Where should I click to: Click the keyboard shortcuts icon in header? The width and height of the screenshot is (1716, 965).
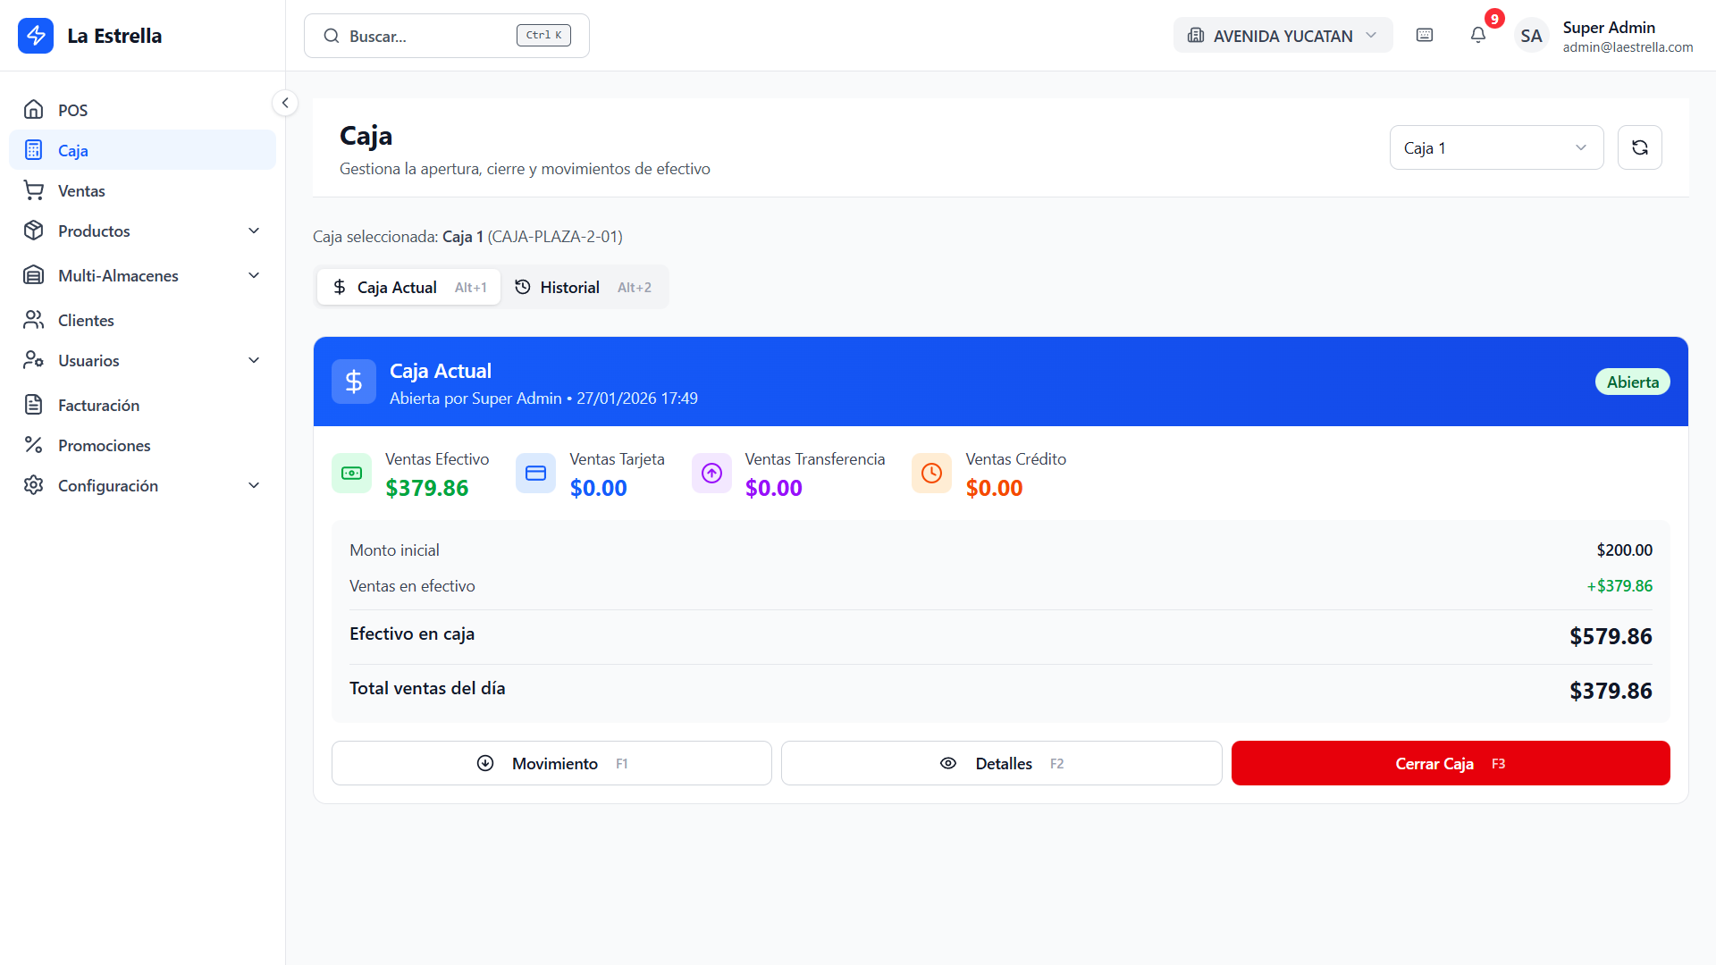pyautogui.click(x=1425, y=35)
